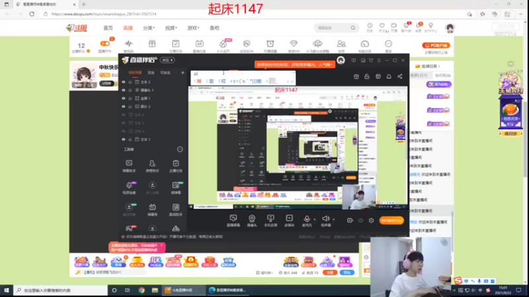Viewport: 529px width, 297px height.
Task: Expand the pill button next to app logo
Action: pos(167,60)
